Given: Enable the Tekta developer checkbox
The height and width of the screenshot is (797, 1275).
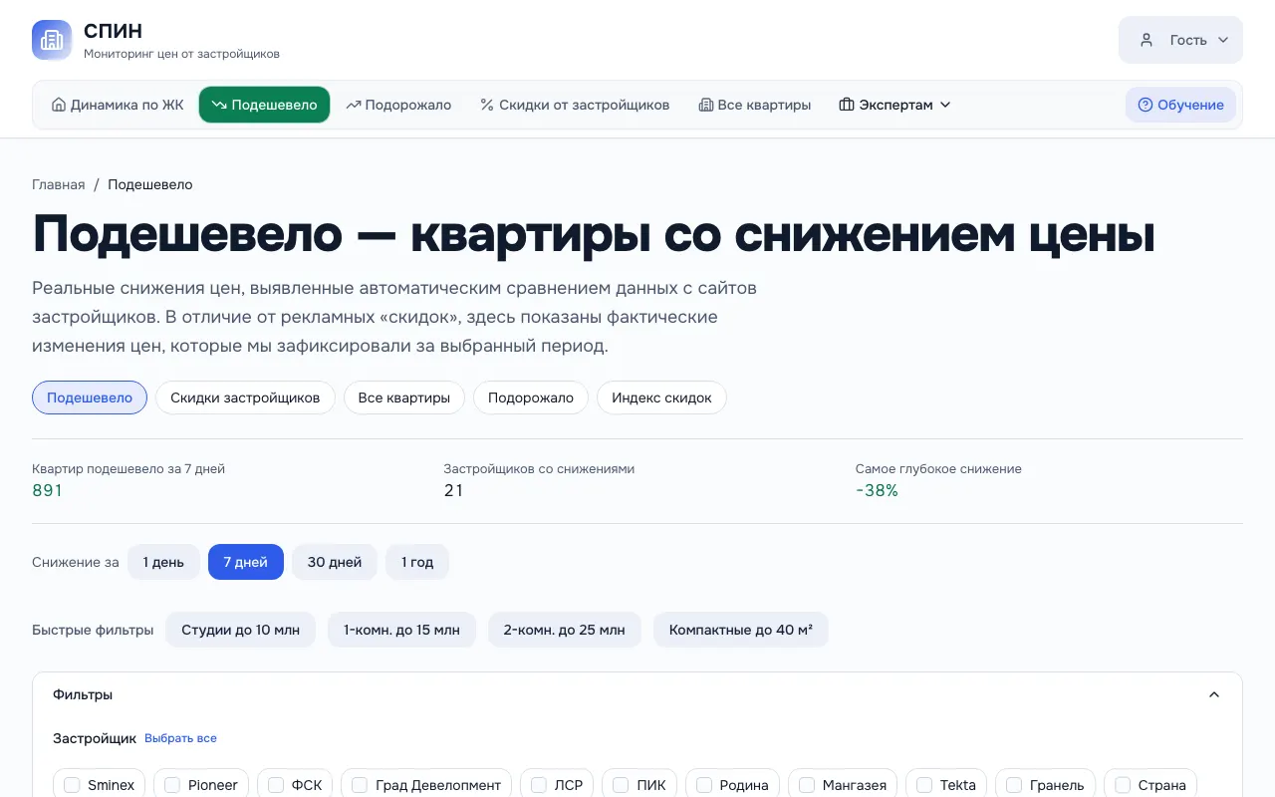Looking at the screenshot, I should [x=924, y=785].
